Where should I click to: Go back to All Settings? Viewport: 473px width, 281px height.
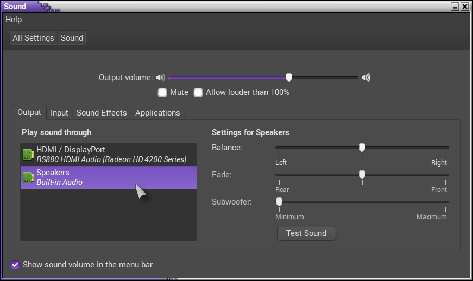(x=33, y=38)
